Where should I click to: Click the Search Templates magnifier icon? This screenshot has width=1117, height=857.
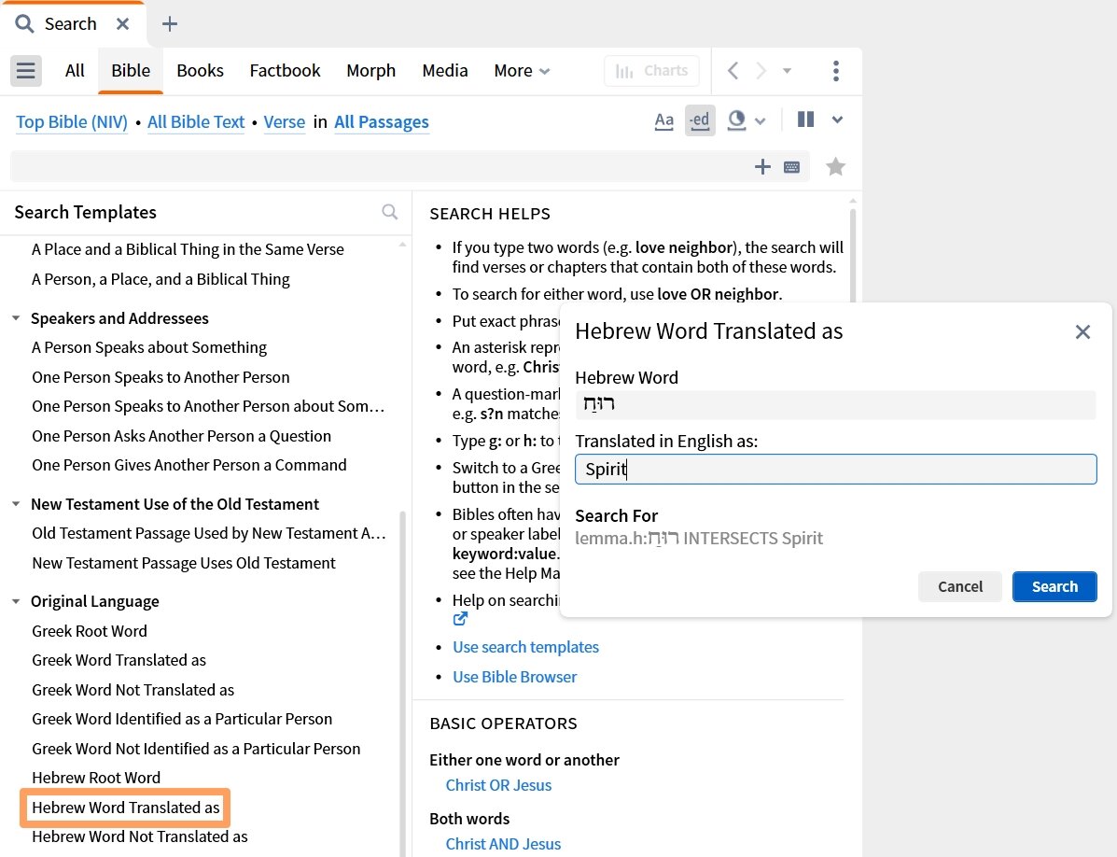pos(390,212)
